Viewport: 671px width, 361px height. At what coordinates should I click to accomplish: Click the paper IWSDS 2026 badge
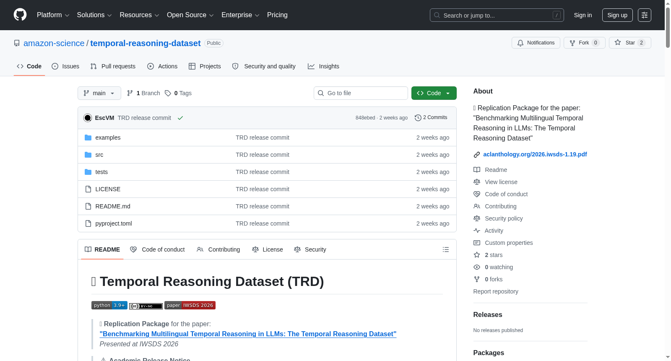190,305
